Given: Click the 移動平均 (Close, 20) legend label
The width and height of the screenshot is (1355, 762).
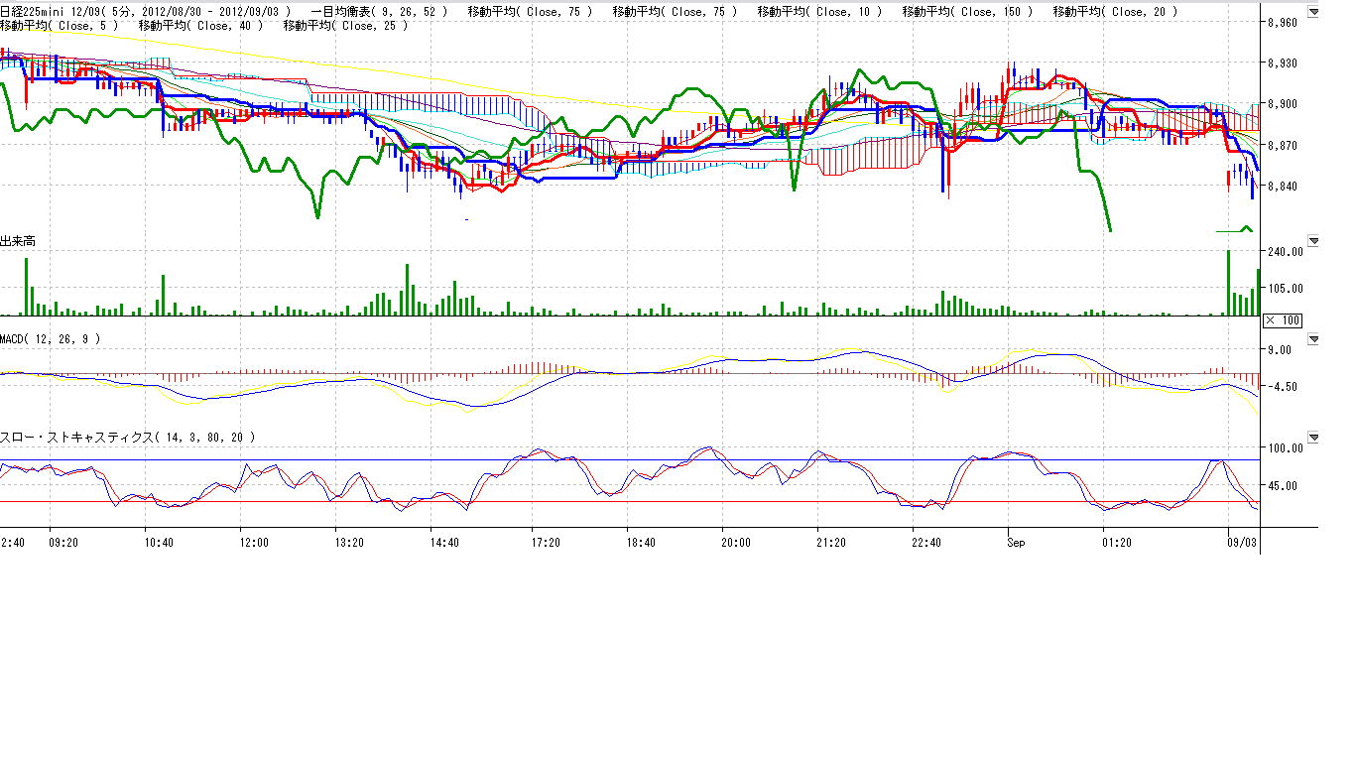Looking at the screenshot, I should 1115,12.
